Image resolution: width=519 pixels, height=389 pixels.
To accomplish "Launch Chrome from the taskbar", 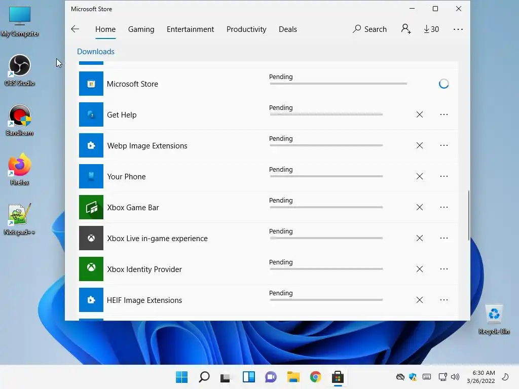I will coord(315,377).
